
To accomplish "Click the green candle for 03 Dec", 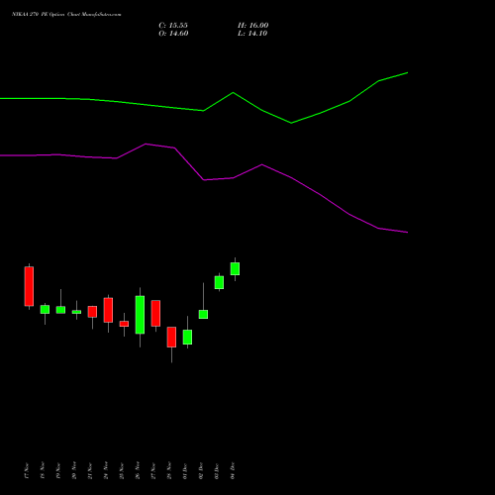I will point(219,282).
